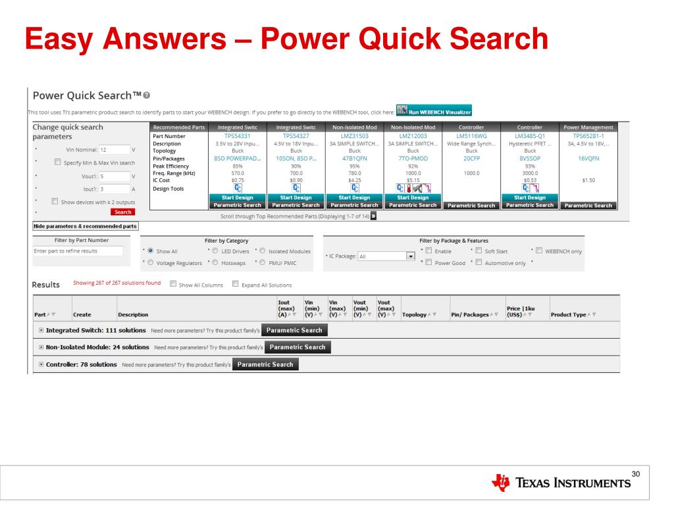Toggle Hide parameters & recommended parts
Screen dimensions: 674x505
coord(86,226)
